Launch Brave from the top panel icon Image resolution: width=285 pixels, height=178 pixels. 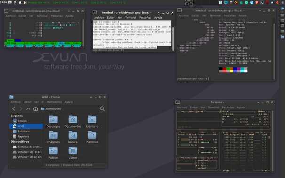(257, 2)
